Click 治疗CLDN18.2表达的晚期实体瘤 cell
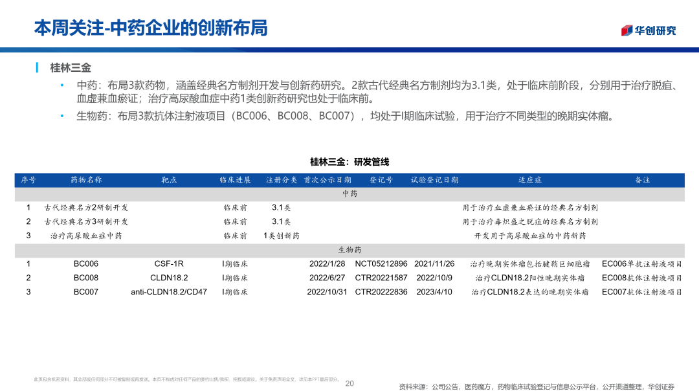The width and height of the screenshot is (699, 391). click(530, 292)
